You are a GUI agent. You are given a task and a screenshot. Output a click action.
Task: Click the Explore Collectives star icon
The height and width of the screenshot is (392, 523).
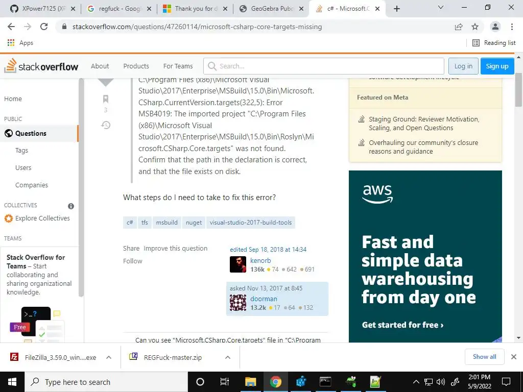coord(8,218)
